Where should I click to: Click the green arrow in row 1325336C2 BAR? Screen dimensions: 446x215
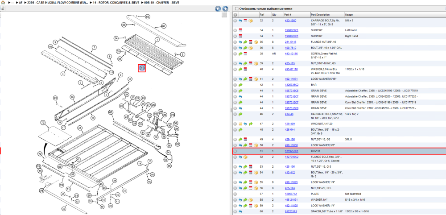click(240, 85)
